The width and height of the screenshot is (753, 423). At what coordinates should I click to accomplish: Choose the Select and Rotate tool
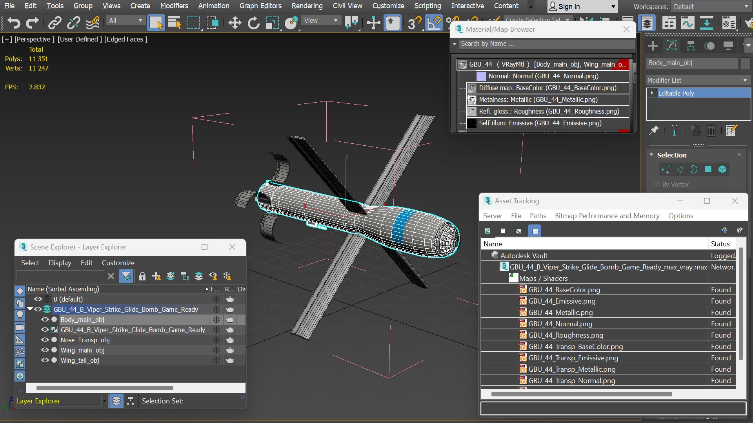pyautogui.click(x=254, y=23)
